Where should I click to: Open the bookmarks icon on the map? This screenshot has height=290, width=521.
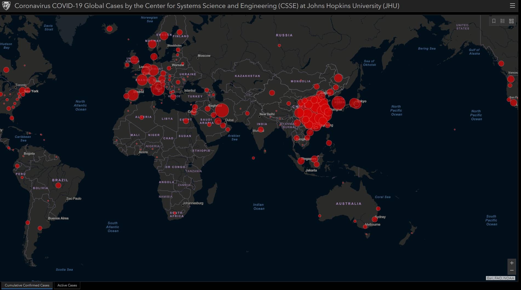click(494, 21)
